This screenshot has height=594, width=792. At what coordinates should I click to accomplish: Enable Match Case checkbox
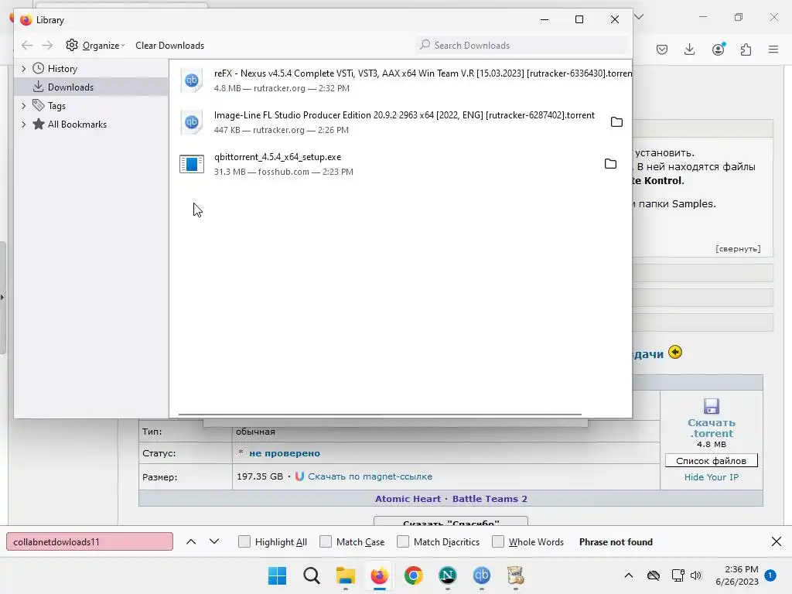point(326,542)
